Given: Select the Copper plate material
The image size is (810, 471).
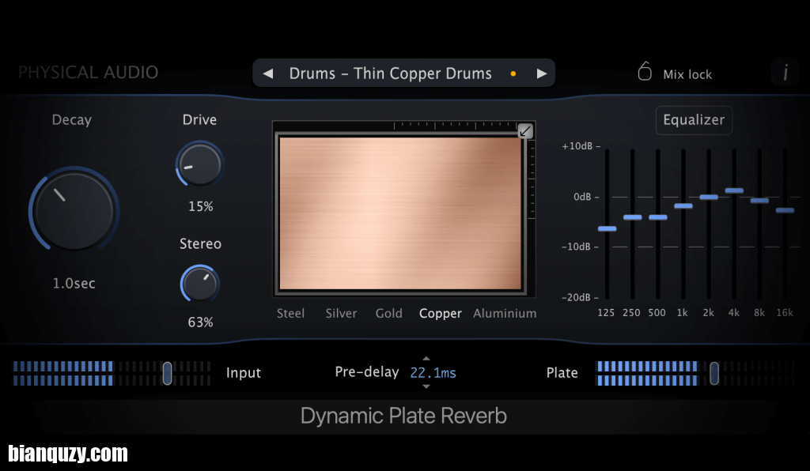Looking at the screenshot, I should click(x=440, y=313).
